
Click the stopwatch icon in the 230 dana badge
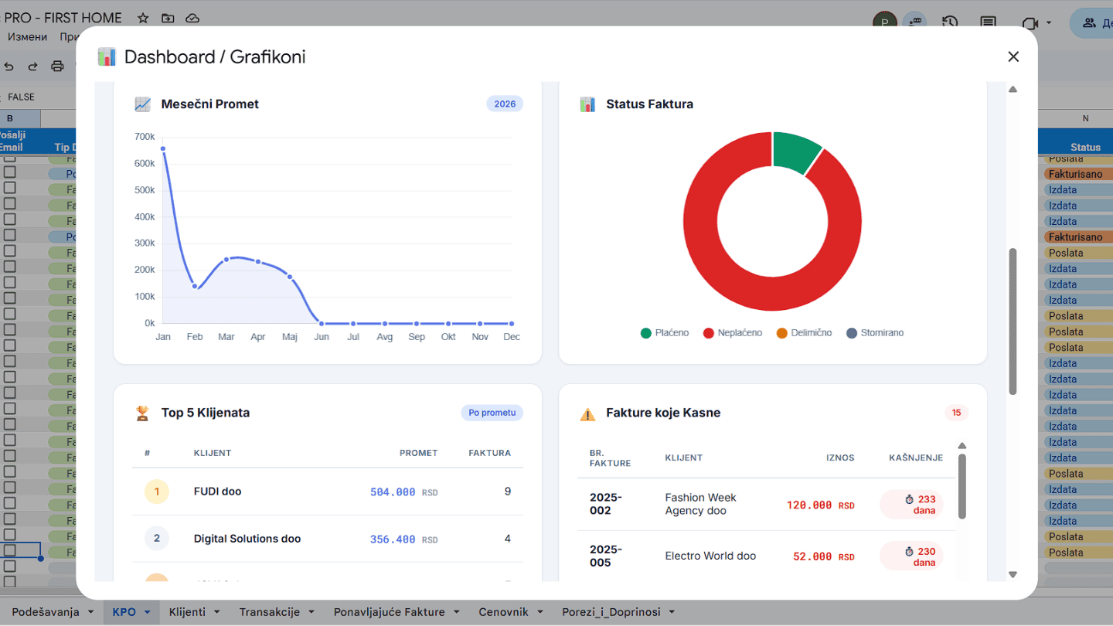(910, 551)
